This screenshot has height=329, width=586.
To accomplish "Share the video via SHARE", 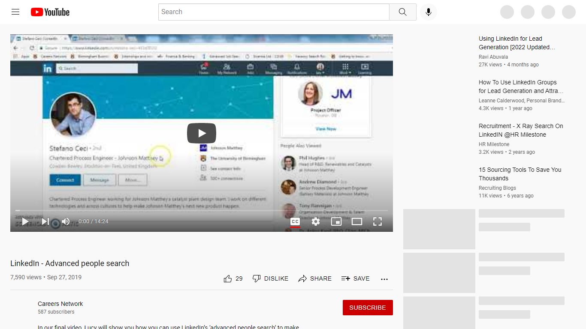I will click(x=315, y=278).
